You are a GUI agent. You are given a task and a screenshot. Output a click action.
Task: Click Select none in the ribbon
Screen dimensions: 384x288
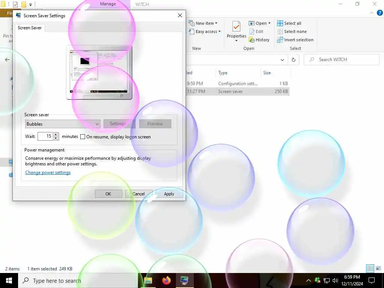(x=292, y=31)
